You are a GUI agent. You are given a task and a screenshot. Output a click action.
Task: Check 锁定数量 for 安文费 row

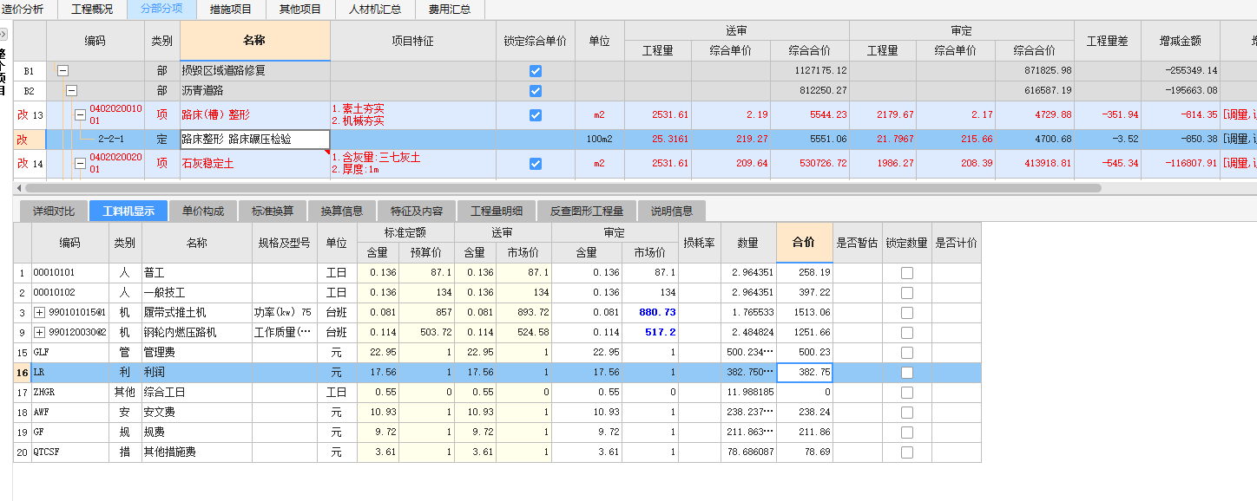907,412
